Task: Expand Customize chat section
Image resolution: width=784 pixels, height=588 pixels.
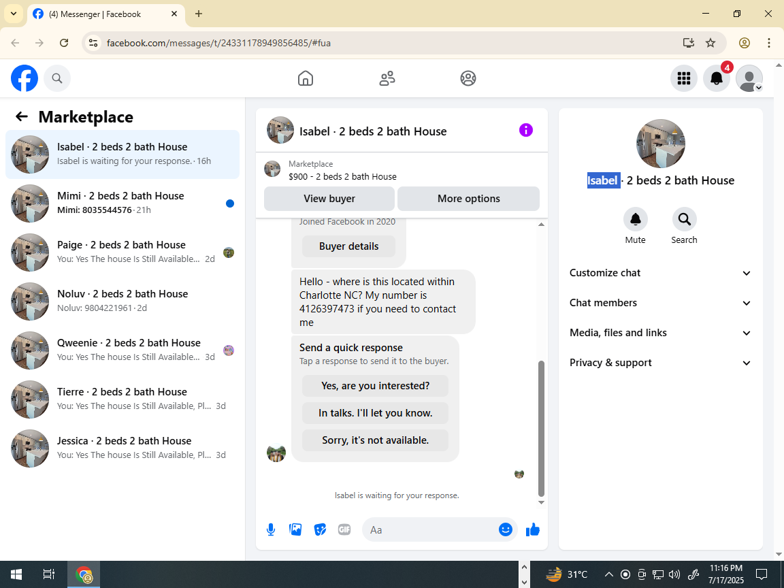Action: point(660,273)
